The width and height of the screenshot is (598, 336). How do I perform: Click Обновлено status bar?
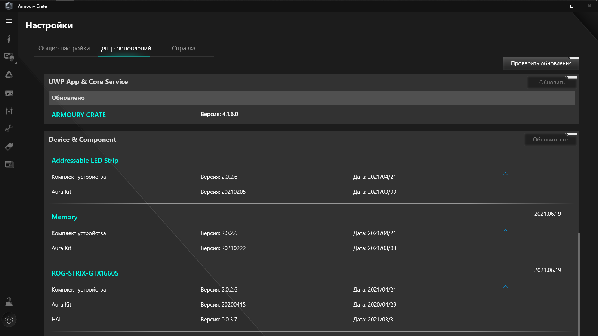tap(312, 98)
